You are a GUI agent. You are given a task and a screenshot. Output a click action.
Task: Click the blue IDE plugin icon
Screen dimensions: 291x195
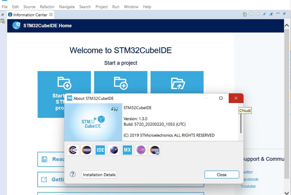coord(100,150)
